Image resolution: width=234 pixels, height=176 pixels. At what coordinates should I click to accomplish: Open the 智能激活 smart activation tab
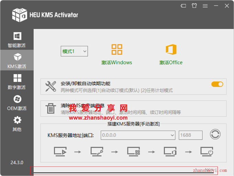click(x=17, y=40)
